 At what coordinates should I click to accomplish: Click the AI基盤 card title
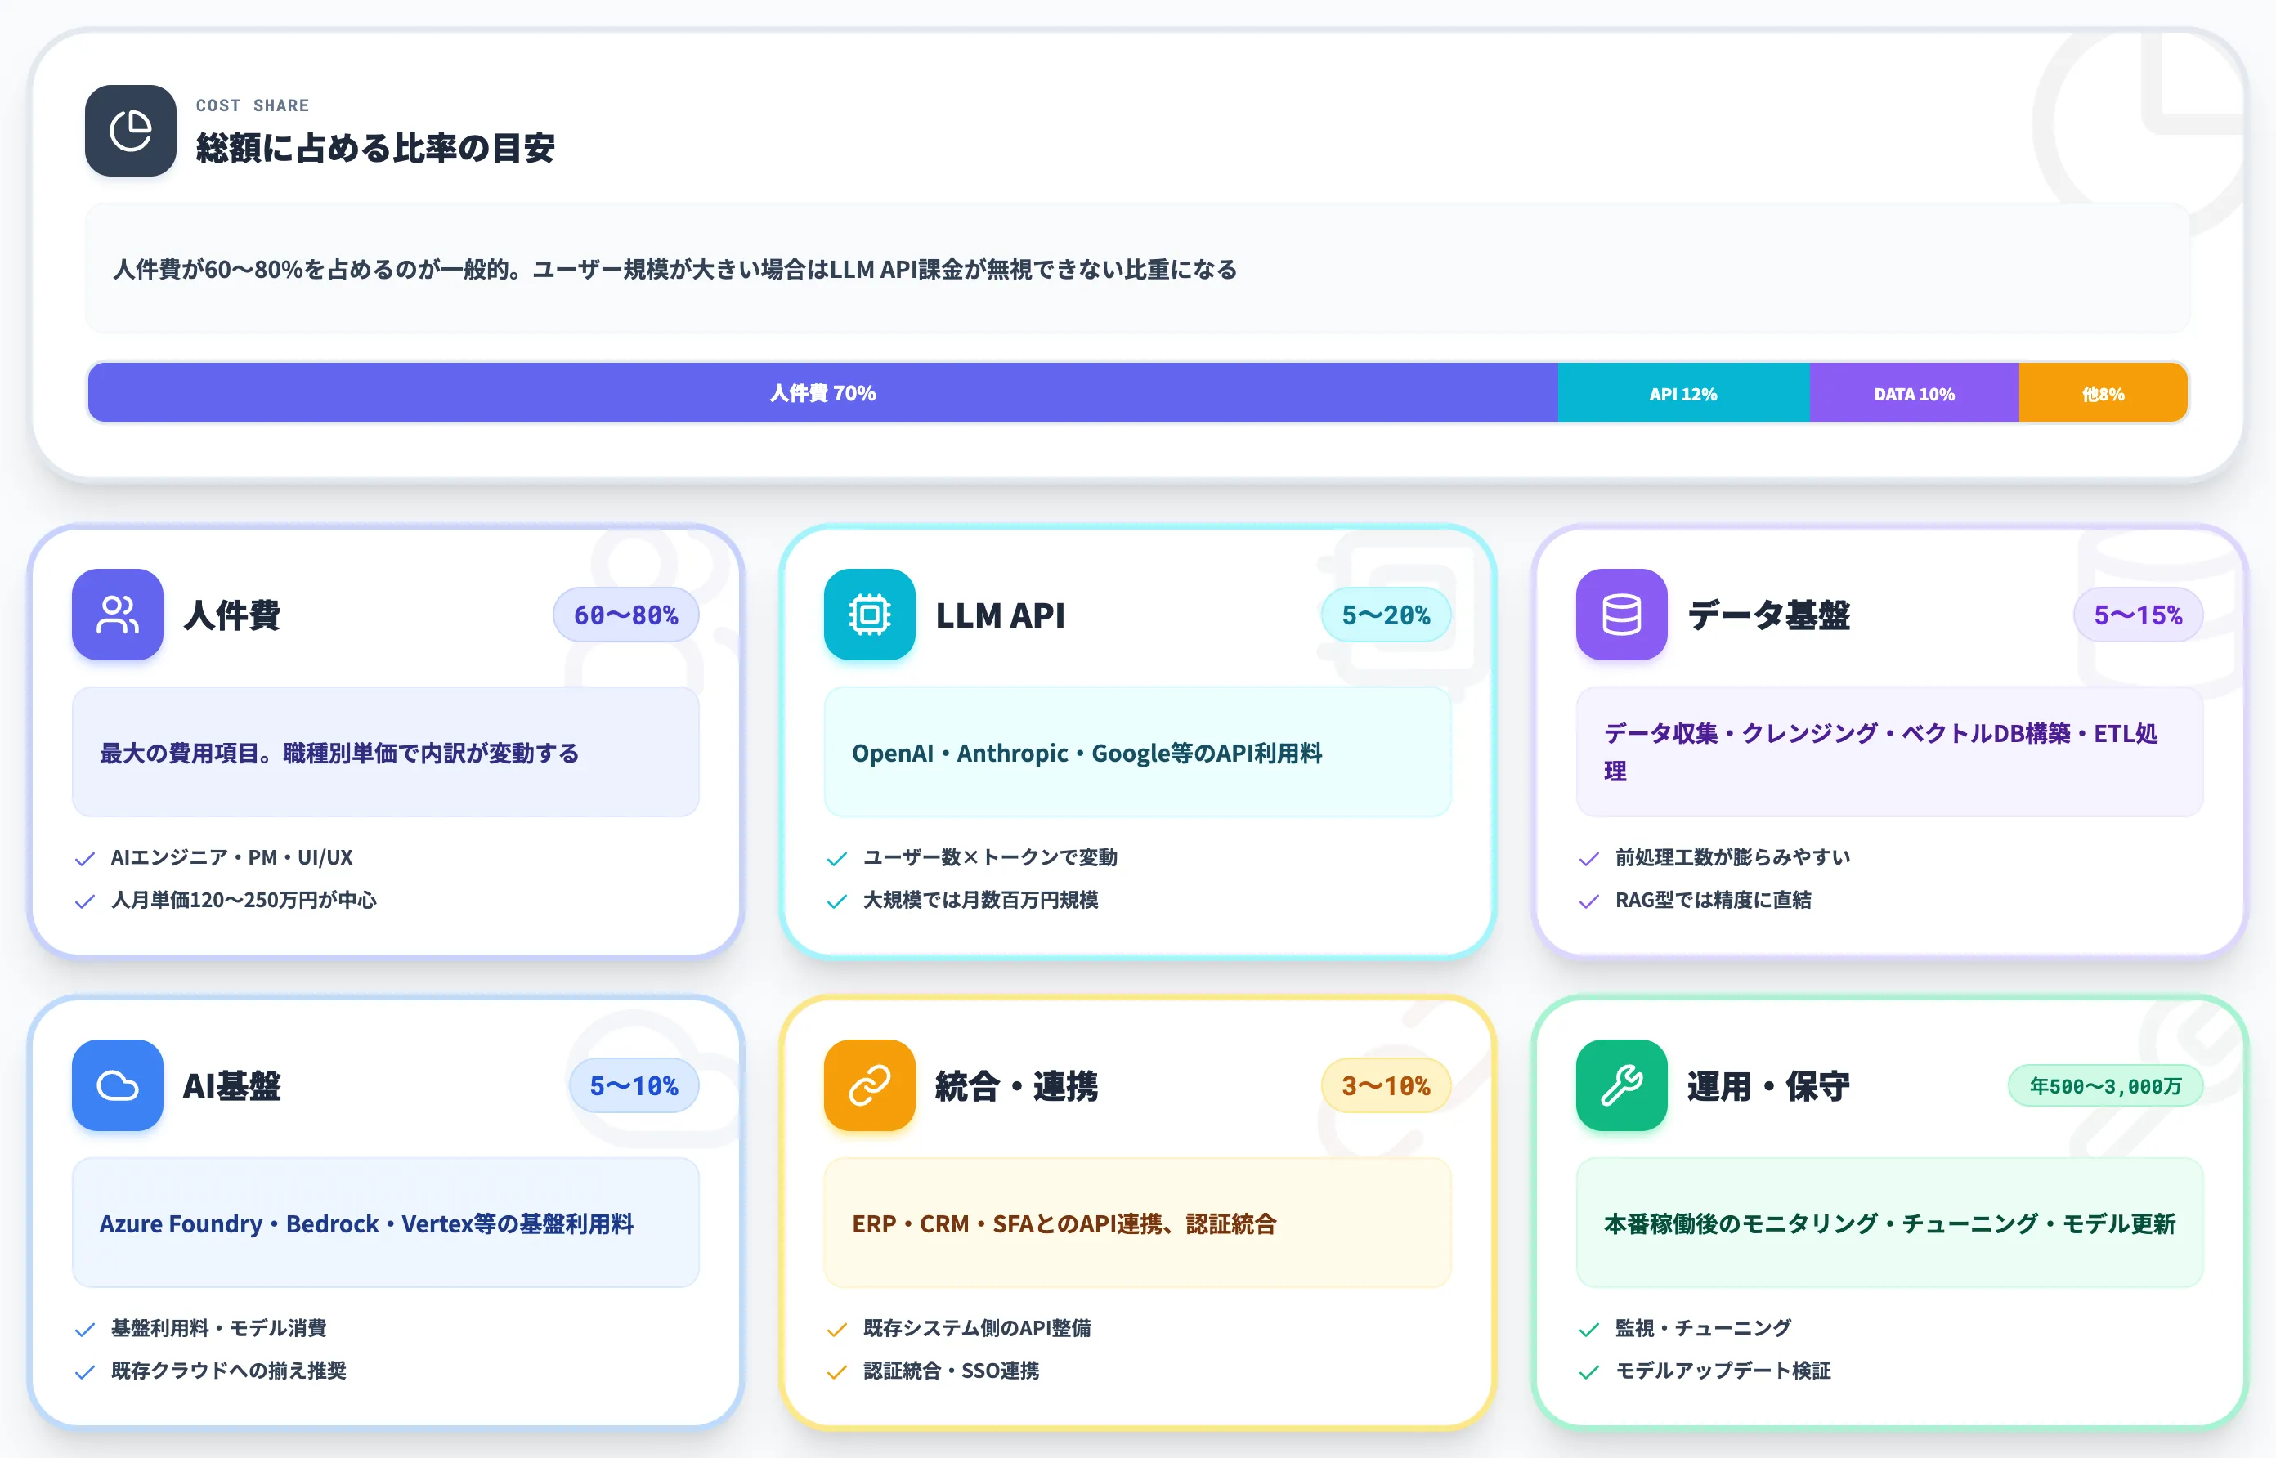232,1086
